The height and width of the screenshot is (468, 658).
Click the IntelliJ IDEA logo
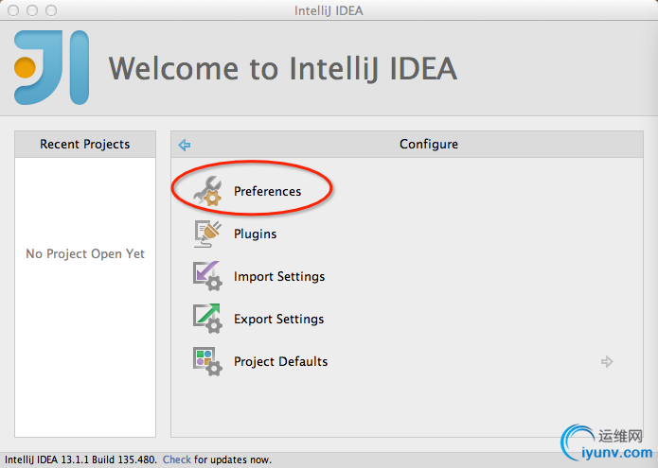[x=52, y=67]
